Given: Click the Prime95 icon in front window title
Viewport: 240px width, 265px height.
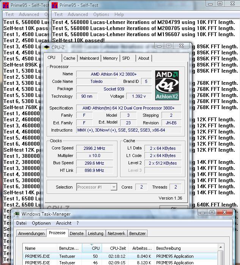Looking at the screenshot, I should [55, 5].
